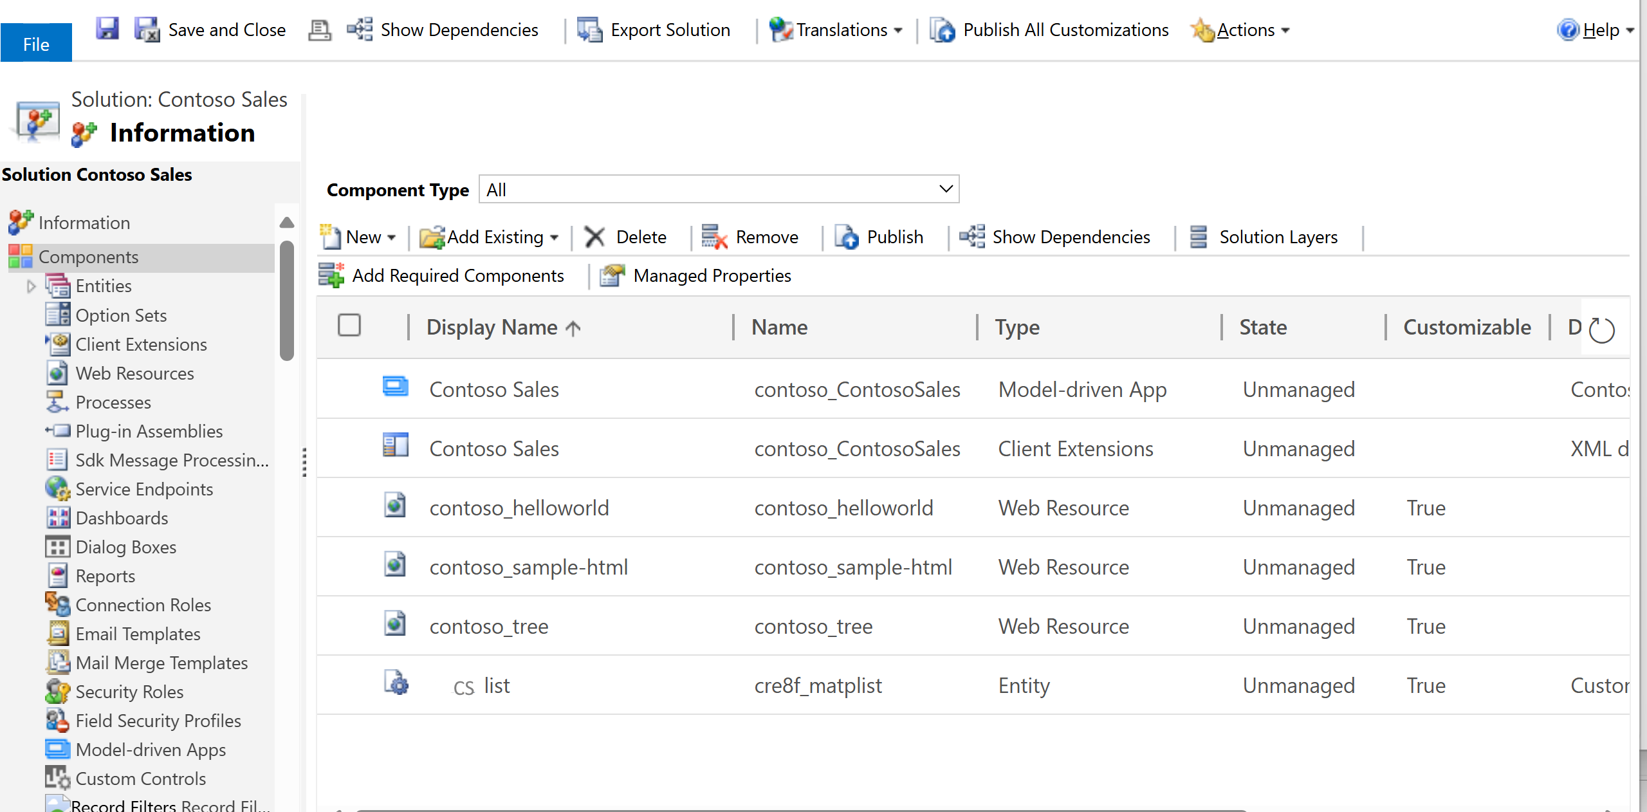Screen dimensions: 1647x812
Task: Expand the Entities tree item
Action: pos(32,284)
